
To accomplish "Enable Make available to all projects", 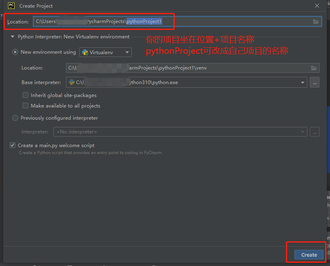I will 25,106.
